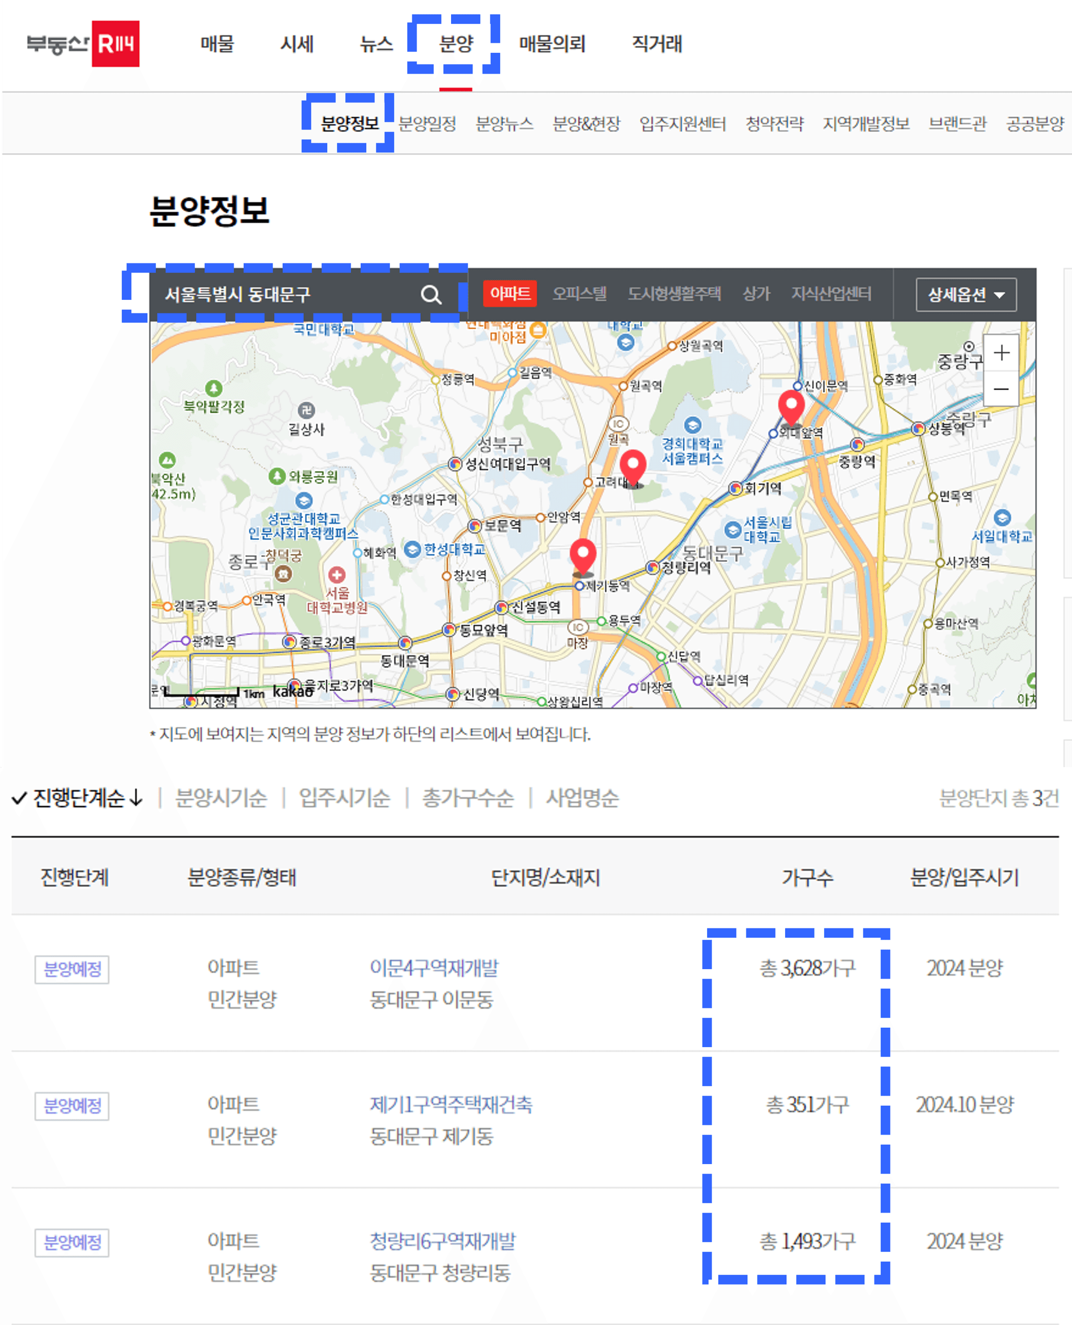
Task: Open the 상세옵션 dropdown
Action: [x=966, y=295]
